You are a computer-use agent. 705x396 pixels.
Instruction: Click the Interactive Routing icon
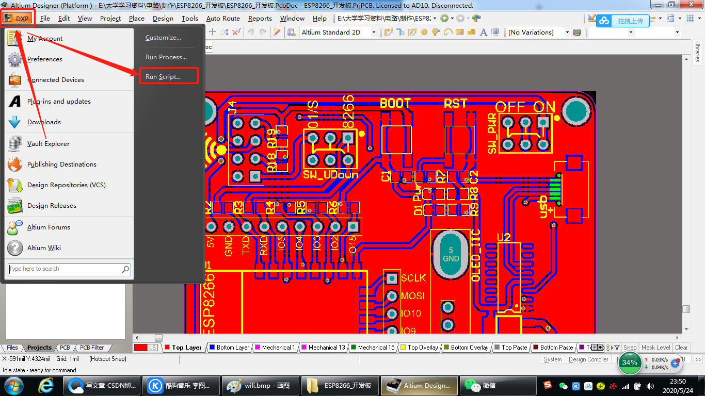388,32
